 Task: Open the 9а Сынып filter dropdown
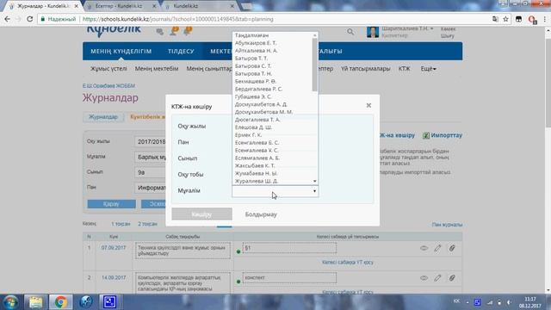[152, 172]
